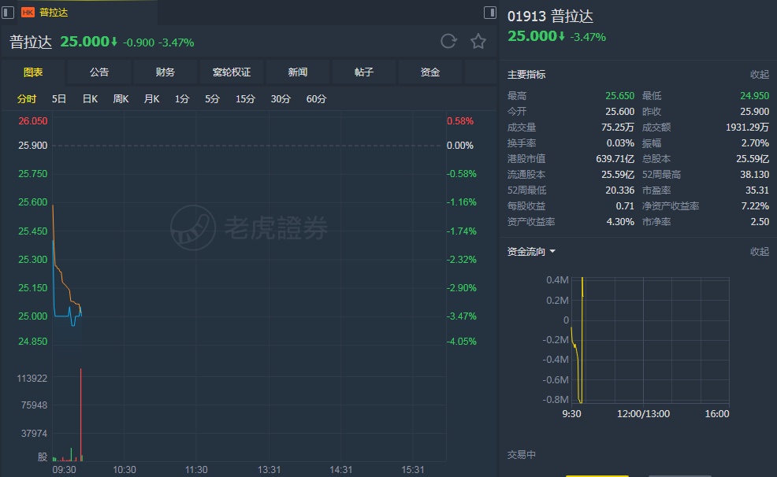
Task: Click the 成交量 value 75.25万
Action: point(618,128)
